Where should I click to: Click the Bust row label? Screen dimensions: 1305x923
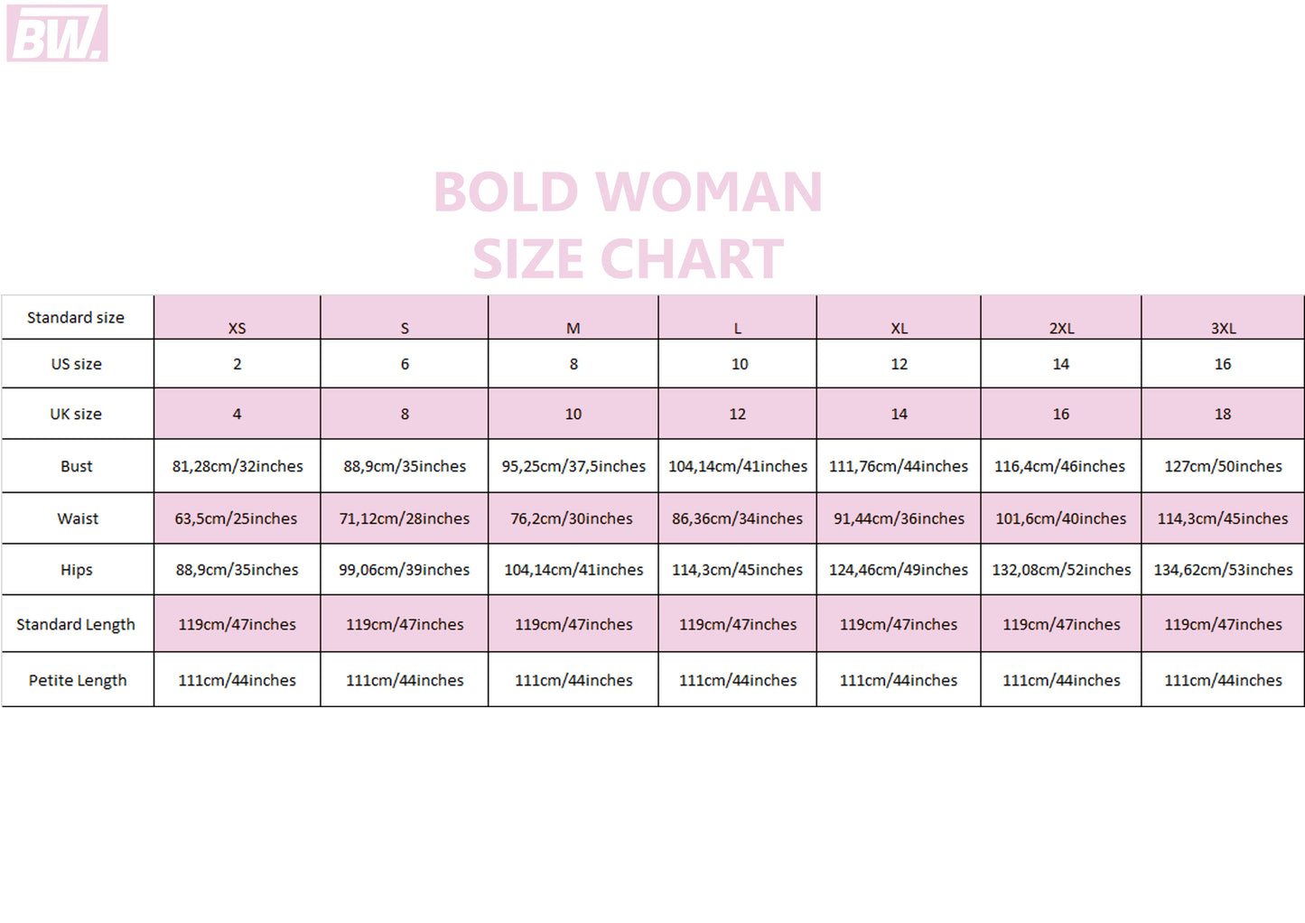click(77, 466)
